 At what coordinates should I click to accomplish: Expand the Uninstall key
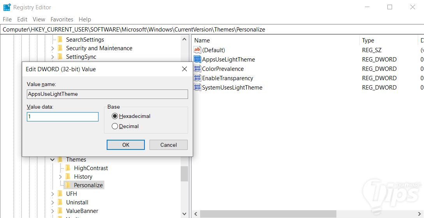pos(53,202)
